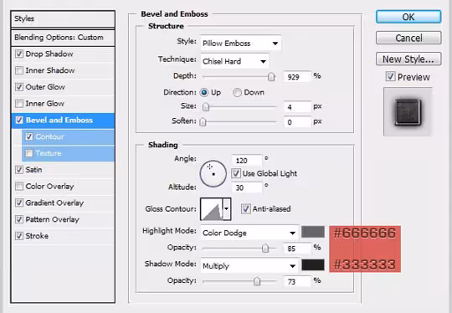
Task: Toggle the Contour checkbox
Action: (29, 136)
